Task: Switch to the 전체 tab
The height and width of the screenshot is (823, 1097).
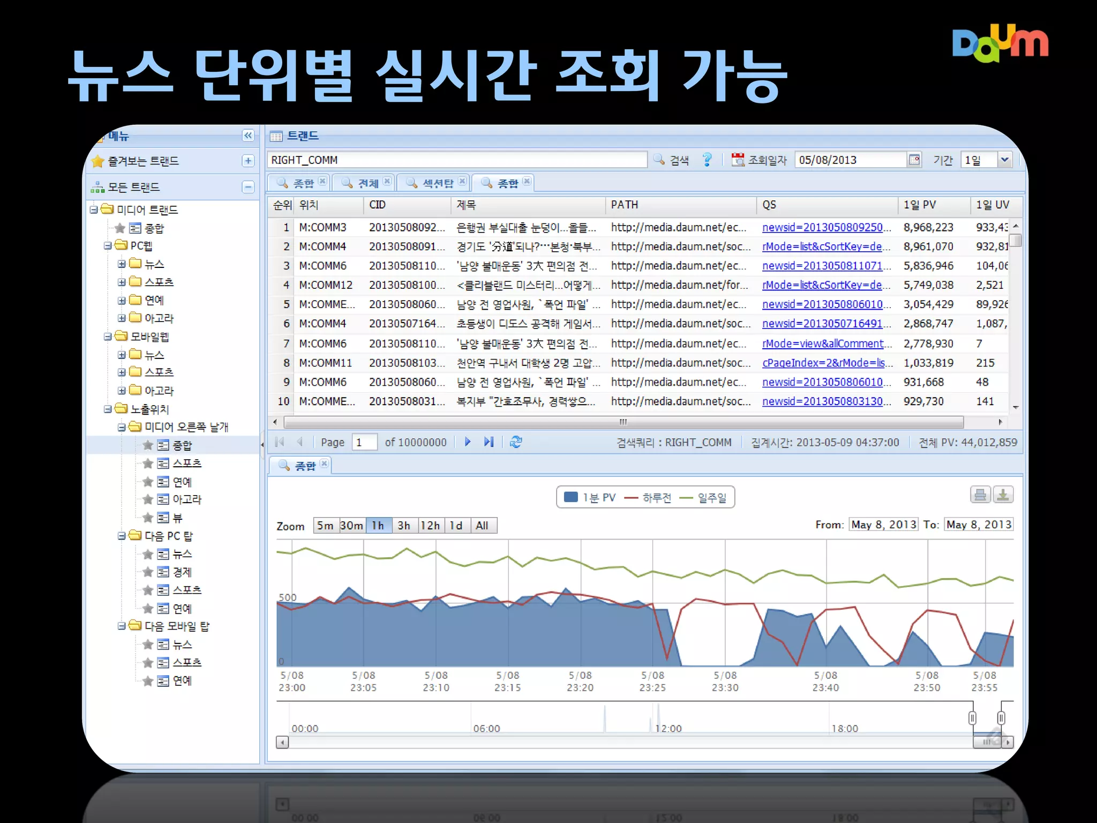Action: coord(363,183)
